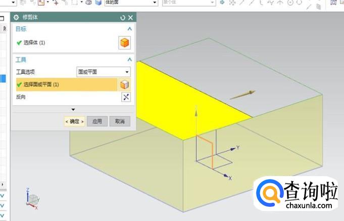Reset the Trim Body dialog

[123, 18]
